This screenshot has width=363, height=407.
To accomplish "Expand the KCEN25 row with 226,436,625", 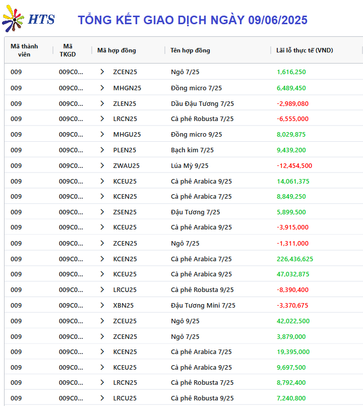I will click(x=102, y=259).
